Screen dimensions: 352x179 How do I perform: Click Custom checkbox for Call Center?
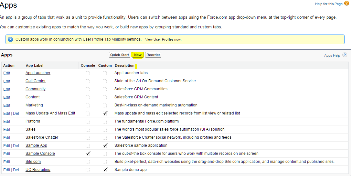coord(105,81)
